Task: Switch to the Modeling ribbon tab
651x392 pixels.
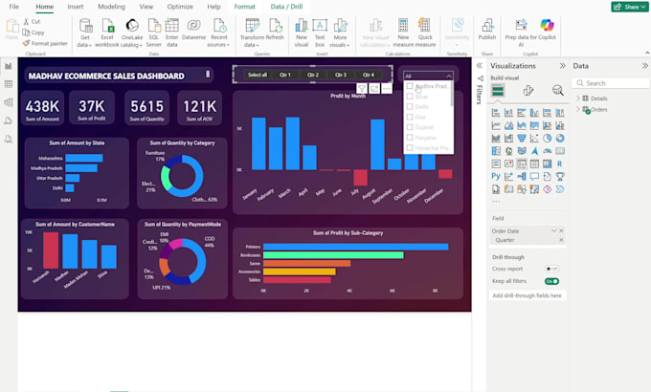Action: (x=111, y=7)
